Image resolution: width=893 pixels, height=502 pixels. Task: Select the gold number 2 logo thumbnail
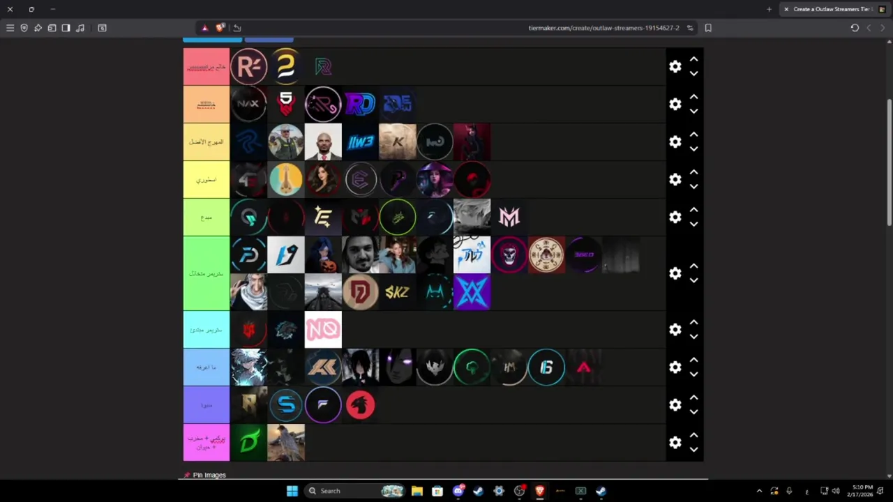(x=286, y=66)
